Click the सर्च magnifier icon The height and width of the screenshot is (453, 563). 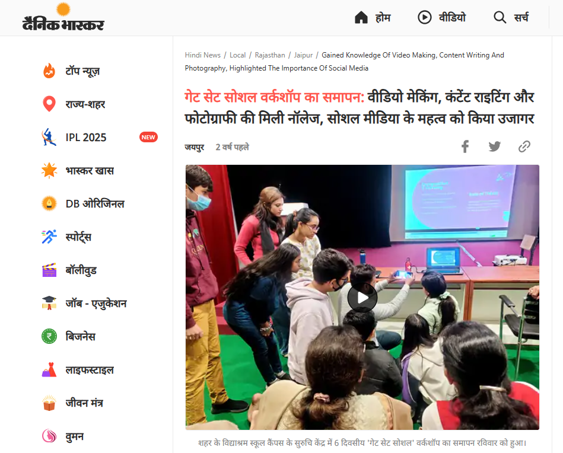pyautogui.click(x=500, y=17)
